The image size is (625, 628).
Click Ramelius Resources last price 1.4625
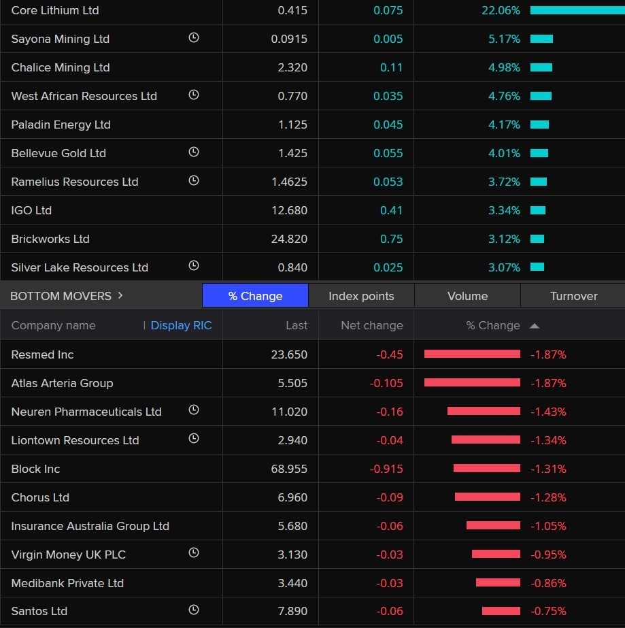pyautogui.click(x=290, y=182)
